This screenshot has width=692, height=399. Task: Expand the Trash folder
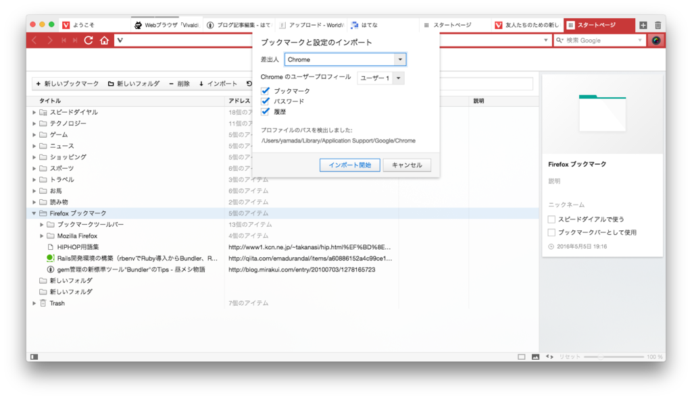[34, 303]
